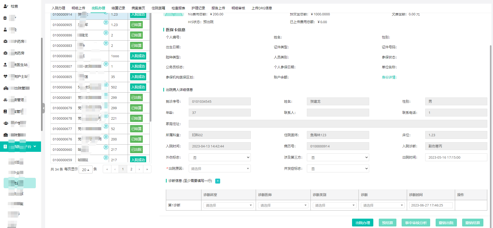The image size is (493, 228).
Task: Go to page 2 of the patient list
Action: (131, 169)
